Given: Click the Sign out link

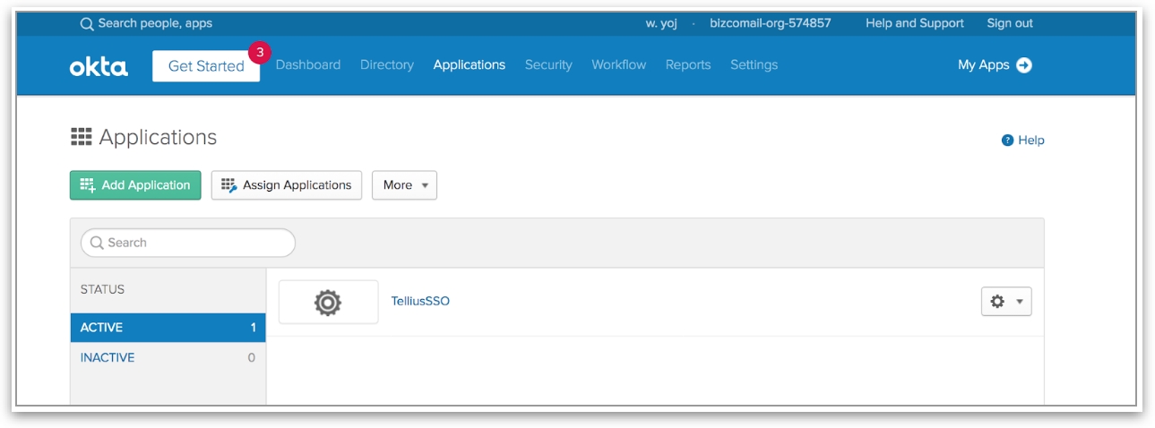Looking at the screenshot, I should pyautogui.click(x=1010, y=23).
